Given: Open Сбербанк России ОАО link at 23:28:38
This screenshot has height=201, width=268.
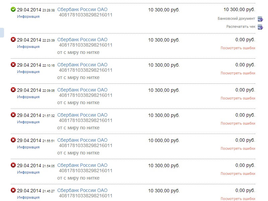Looking at the screenshot, I should 82,10.
